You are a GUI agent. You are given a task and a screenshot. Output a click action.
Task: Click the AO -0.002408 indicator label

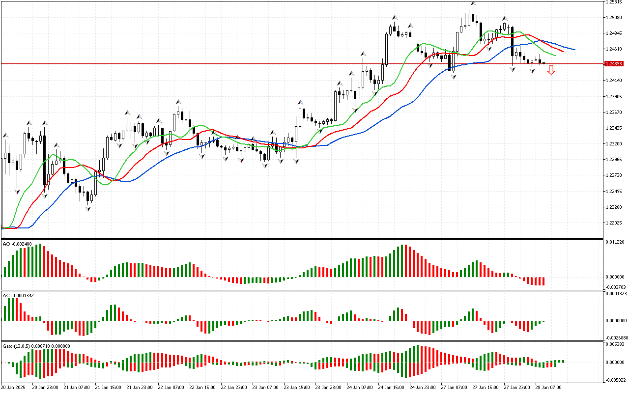(18, 244)
